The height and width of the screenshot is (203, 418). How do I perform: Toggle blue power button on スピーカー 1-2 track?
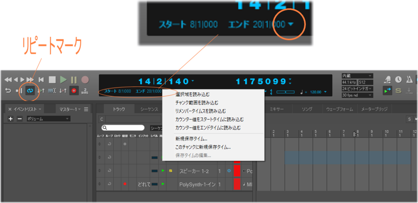[x=229, y=171]
